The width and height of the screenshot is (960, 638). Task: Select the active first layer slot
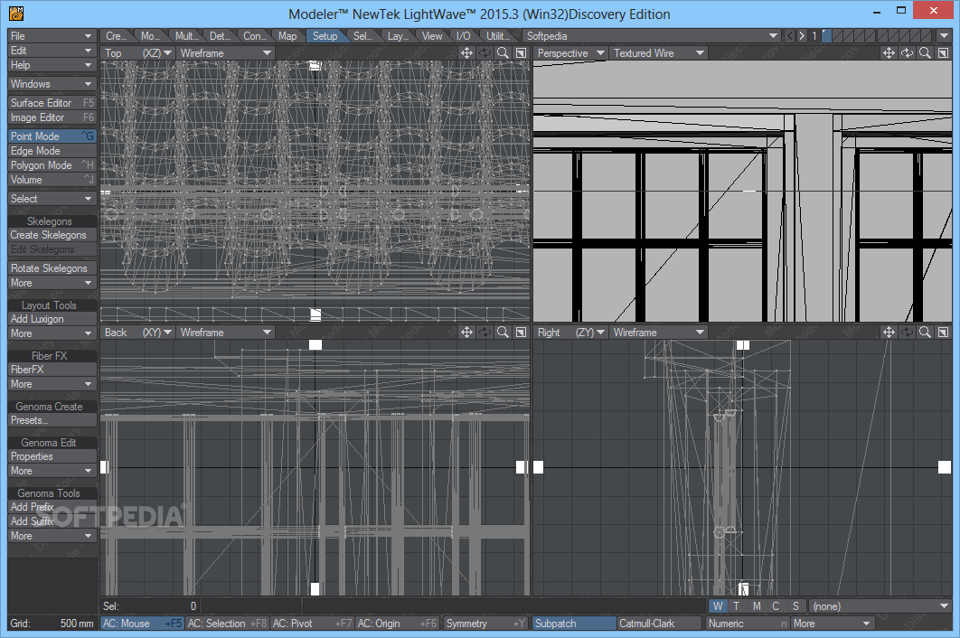[827, 36]
